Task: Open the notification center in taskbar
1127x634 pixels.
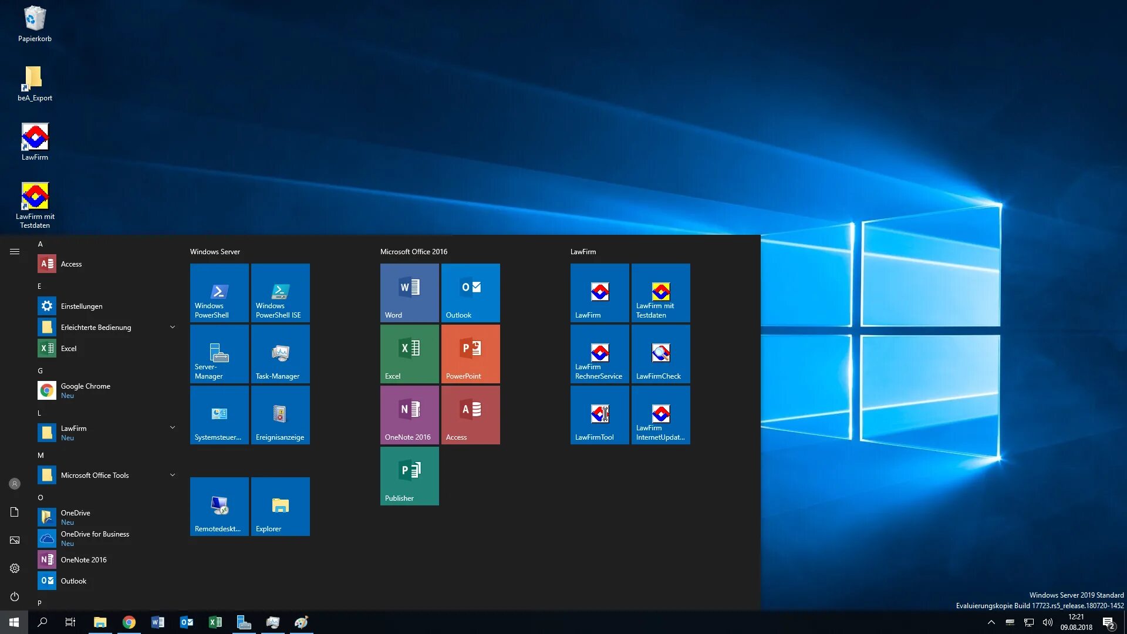Action: tap(1108, 622)
